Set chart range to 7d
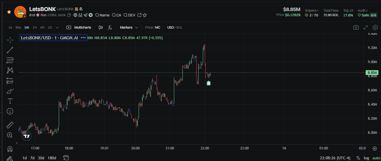381x161 pixels. pos(32,158)
